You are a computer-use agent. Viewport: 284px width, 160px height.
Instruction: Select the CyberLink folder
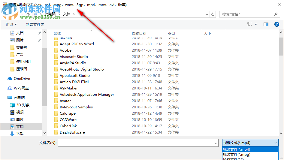point(66,126)
